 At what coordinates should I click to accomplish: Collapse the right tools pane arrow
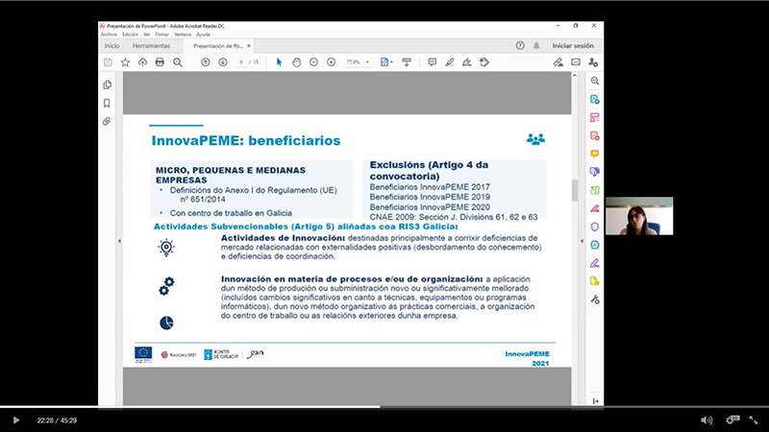click(582, 241)
